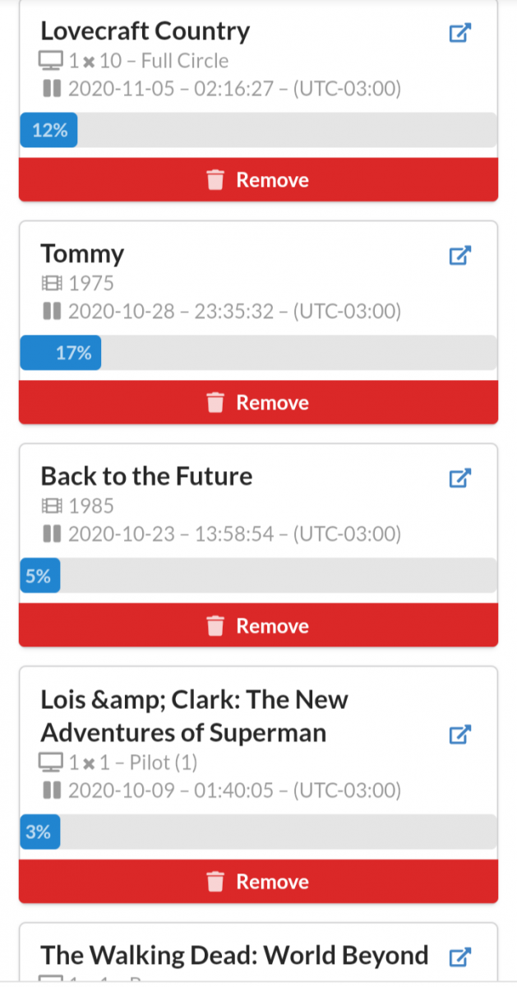Click trash icon in Lois & Clark Remove button

[x=215, y=882]
